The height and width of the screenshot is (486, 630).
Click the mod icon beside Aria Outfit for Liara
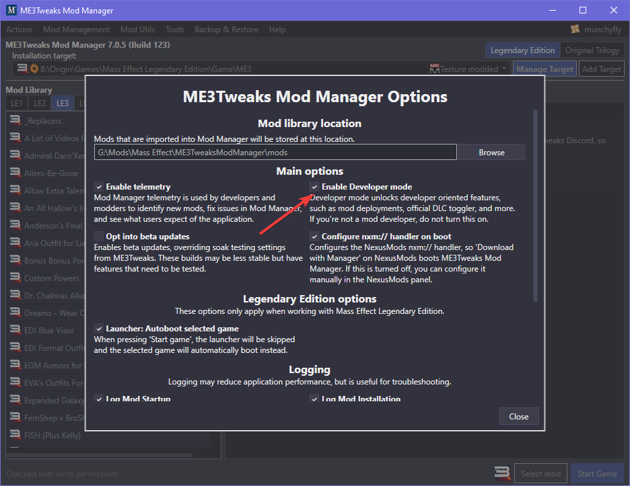(x=15, y=243)
